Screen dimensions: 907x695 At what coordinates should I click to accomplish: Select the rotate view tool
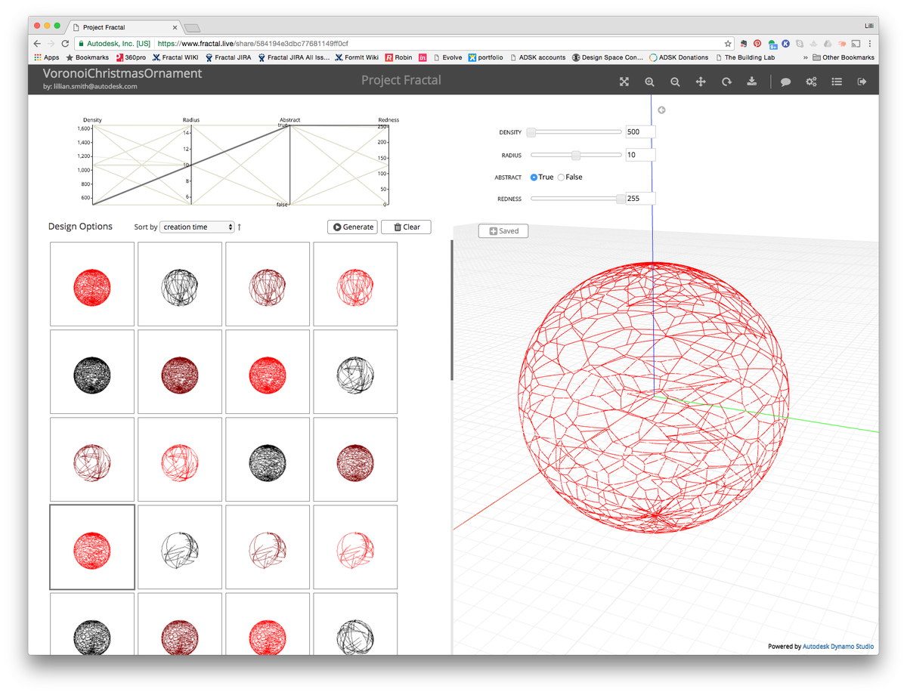coord(726,82)
